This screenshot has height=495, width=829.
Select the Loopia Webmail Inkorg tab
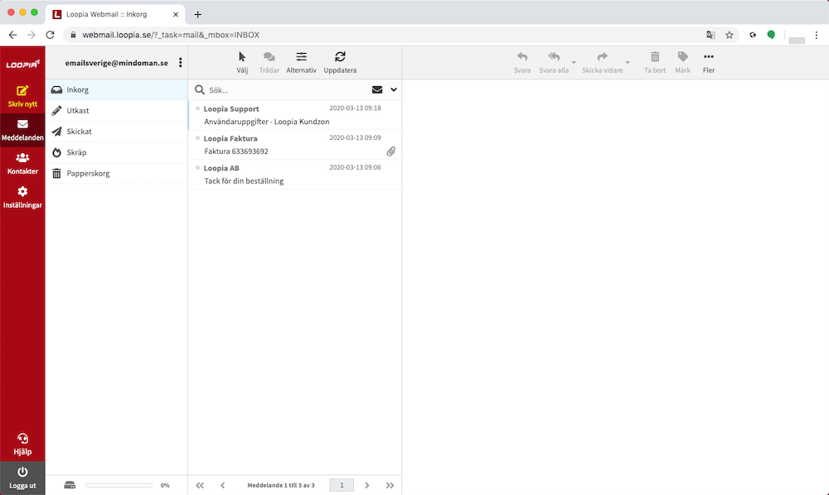click(115, 14)
